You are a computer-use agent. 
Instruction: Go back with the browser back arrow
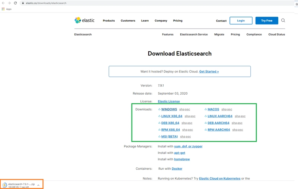click(3, 3)
